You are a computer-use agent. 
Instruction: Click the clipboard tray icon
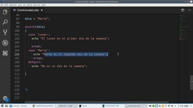tap(169, 106)
